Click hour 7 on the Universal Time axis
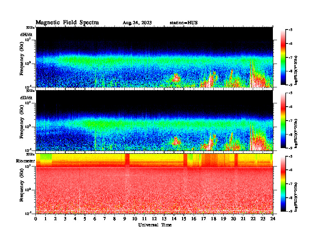The width and height of the screenshot is (325, 251). [105, 219]
